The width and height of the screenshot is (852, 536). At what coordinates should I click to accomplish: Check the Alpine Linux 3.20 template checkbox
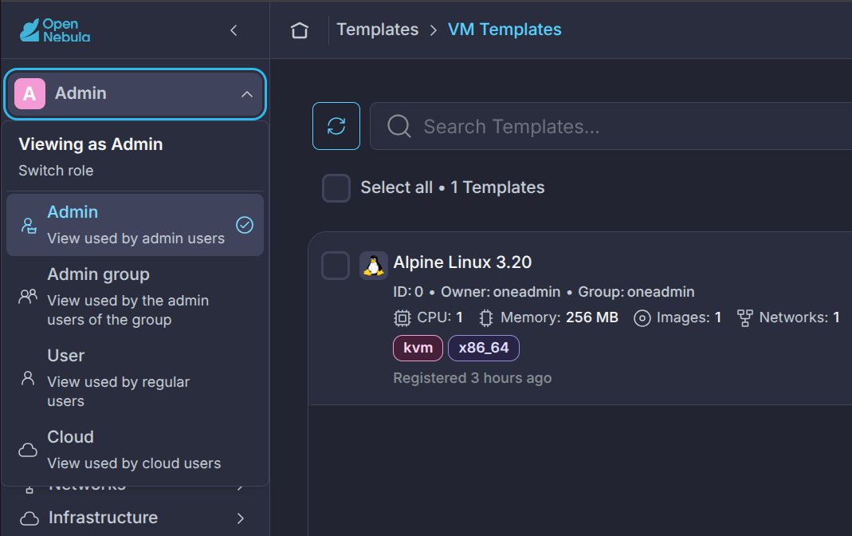coord(336,266)
